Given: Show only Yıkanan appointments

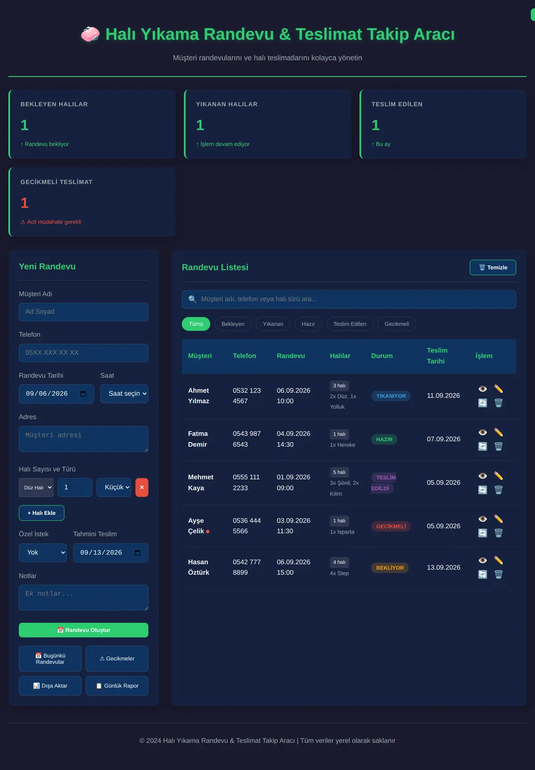Looking at the screenshot, I should [x=273, y=324].
